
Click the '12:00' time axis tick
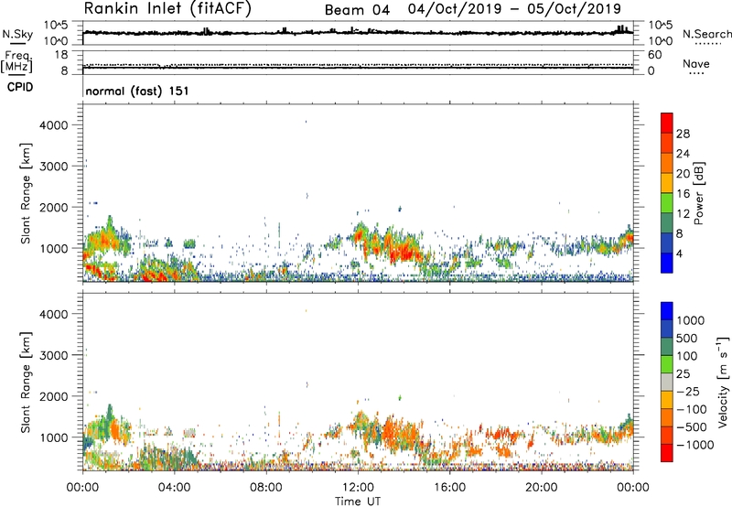tap(358, 488)
